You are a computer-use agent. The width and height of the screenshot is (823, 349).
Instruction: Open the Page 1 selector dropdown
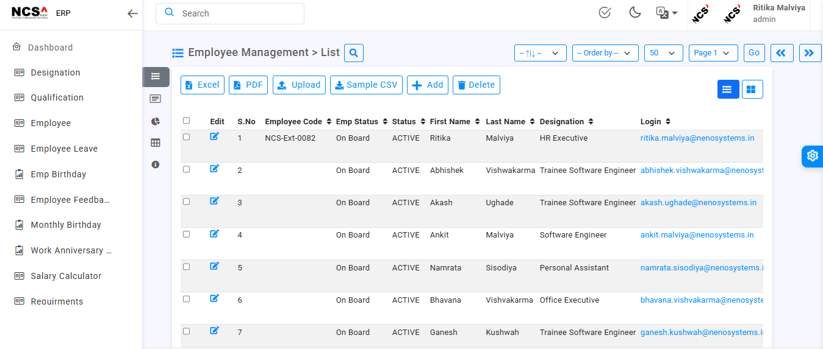713,53
